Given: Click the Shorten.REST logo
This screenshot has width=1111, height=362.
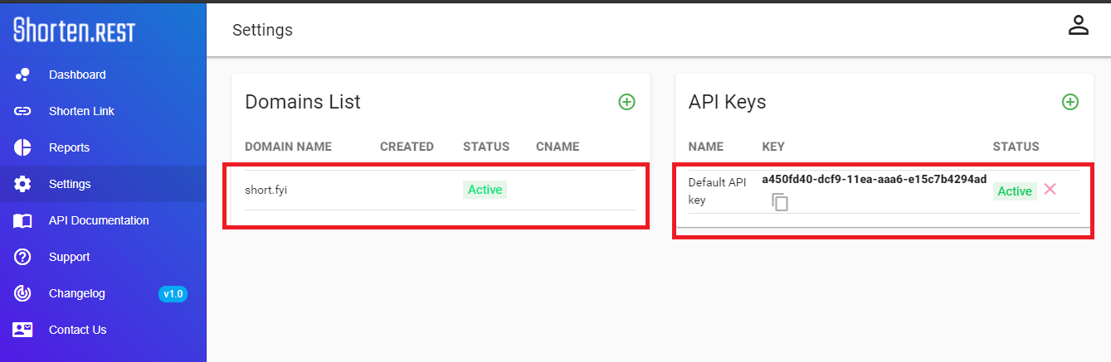Looking at the screenshot, I should click(x=74, y=30).
